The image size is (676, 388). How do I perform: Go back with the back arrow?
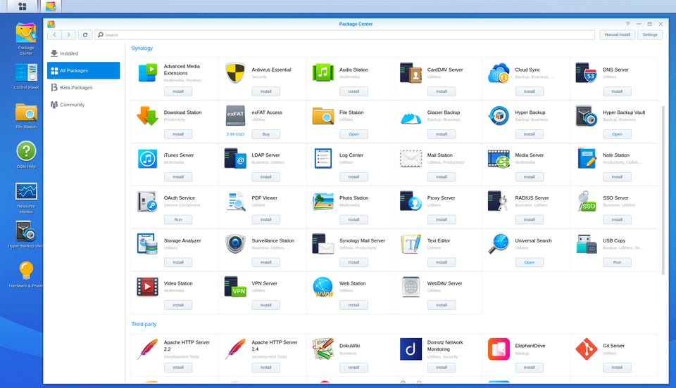pyautogui.click(x=55, y=35)
